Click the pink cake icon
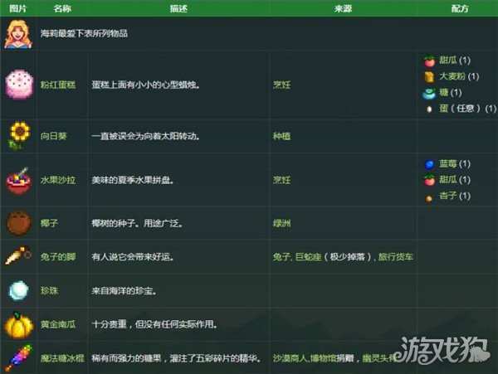Viewport: 498px width, 374px height. (x=19, y=85)
